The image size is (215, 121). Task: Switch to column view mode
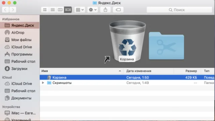point(60,10)
